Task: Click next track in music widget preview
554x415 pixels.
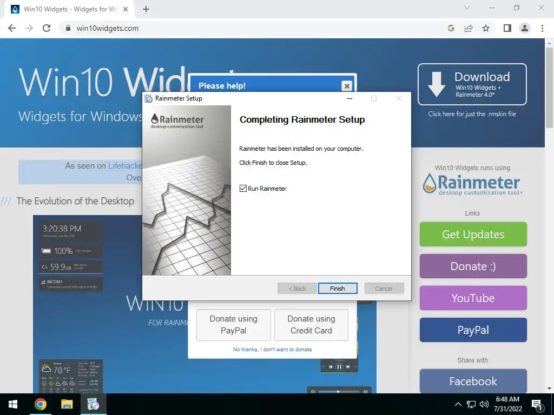Action: click(348, 367)
